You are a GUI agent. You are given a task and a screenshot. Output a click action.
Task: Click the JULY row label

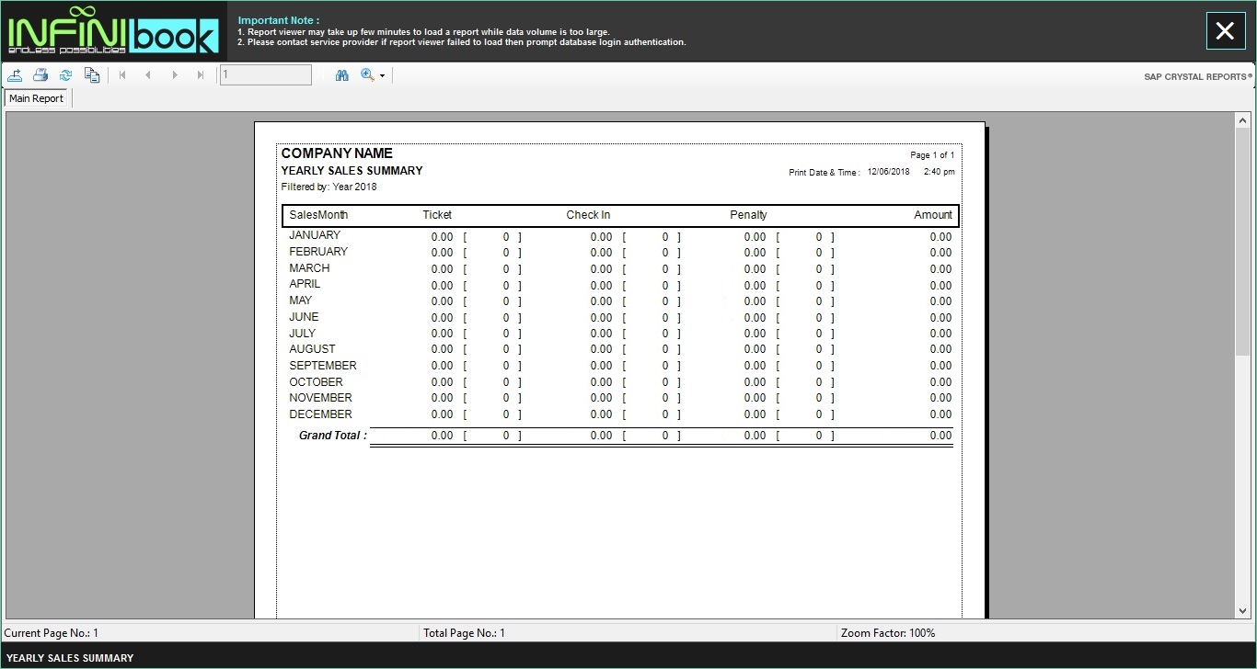click(x=302, y=334)
